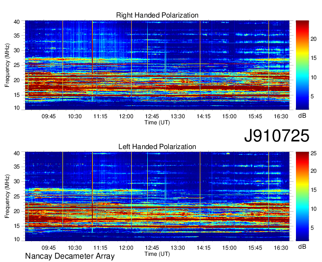Click the 15:45 time tick under the Left Handed plot
The image size is (322, 262).
click(255, 248)
